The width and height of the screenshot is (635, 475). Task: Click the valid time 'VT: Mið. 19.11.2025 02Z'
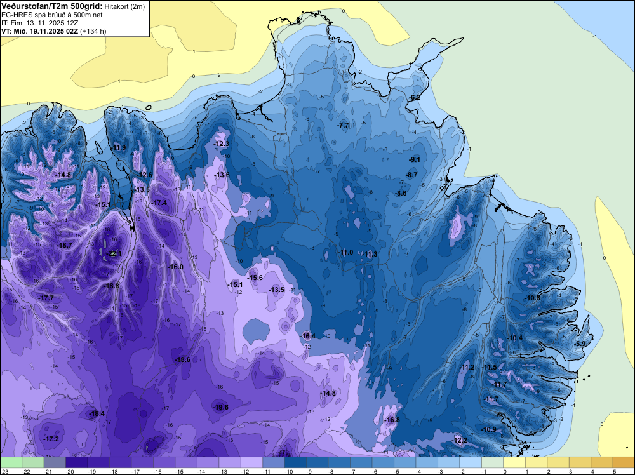click(40, 31)
